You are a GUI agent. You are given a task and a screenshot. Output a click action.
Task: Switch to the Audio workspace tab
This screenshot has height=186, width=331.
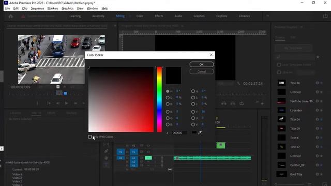tap(178, 16)
